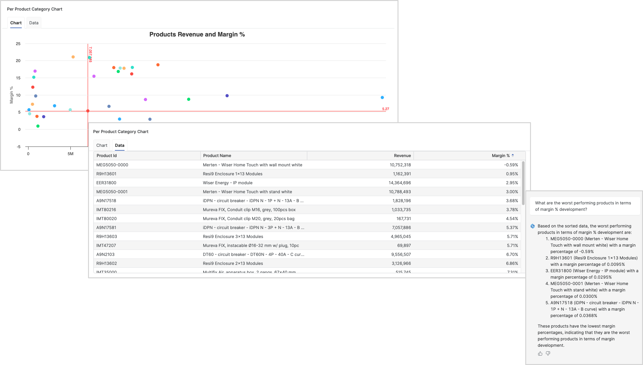Select the MEG5050-0000 table row
The image size is (643, 365).
tap(307, 165)
